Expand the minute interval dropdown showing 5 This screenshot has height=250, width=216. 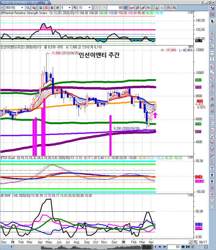(69, 7)
